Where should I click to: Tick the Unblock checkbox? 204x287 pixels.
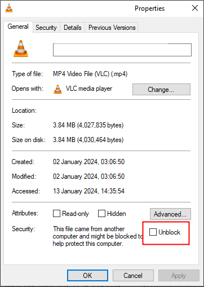153,232
